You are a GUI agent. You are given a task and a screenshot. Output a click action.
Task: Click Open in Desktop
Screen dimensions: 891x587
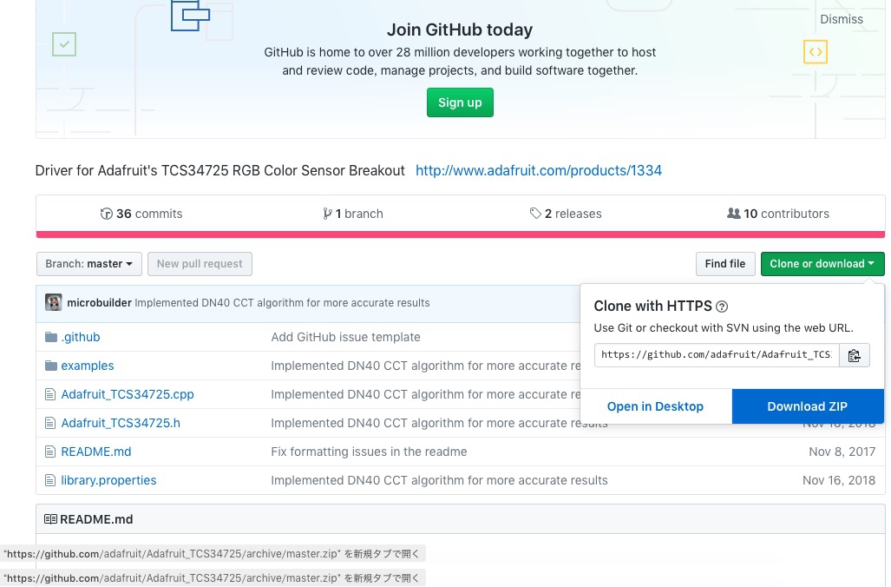[x=655, y=406]
